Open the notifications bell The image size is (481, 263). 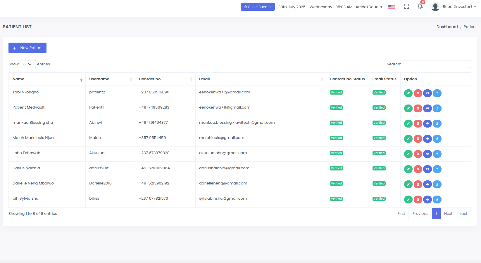(420, 6)
